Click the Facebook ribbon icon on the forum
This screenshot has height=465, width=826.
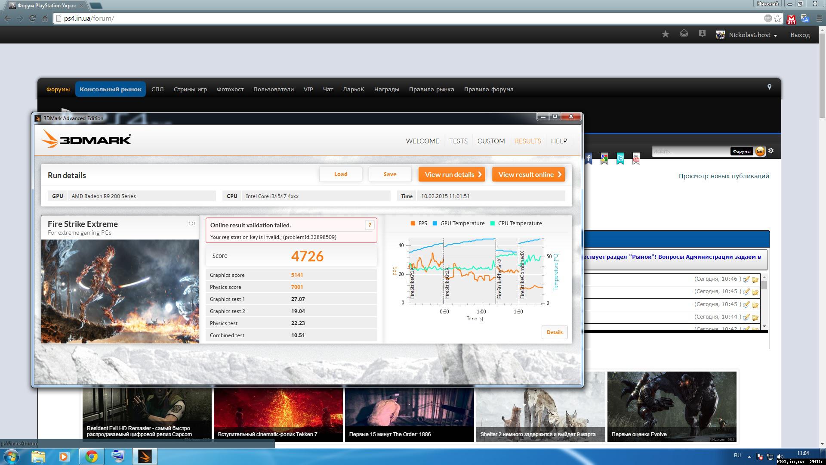[x=589, y=159]
